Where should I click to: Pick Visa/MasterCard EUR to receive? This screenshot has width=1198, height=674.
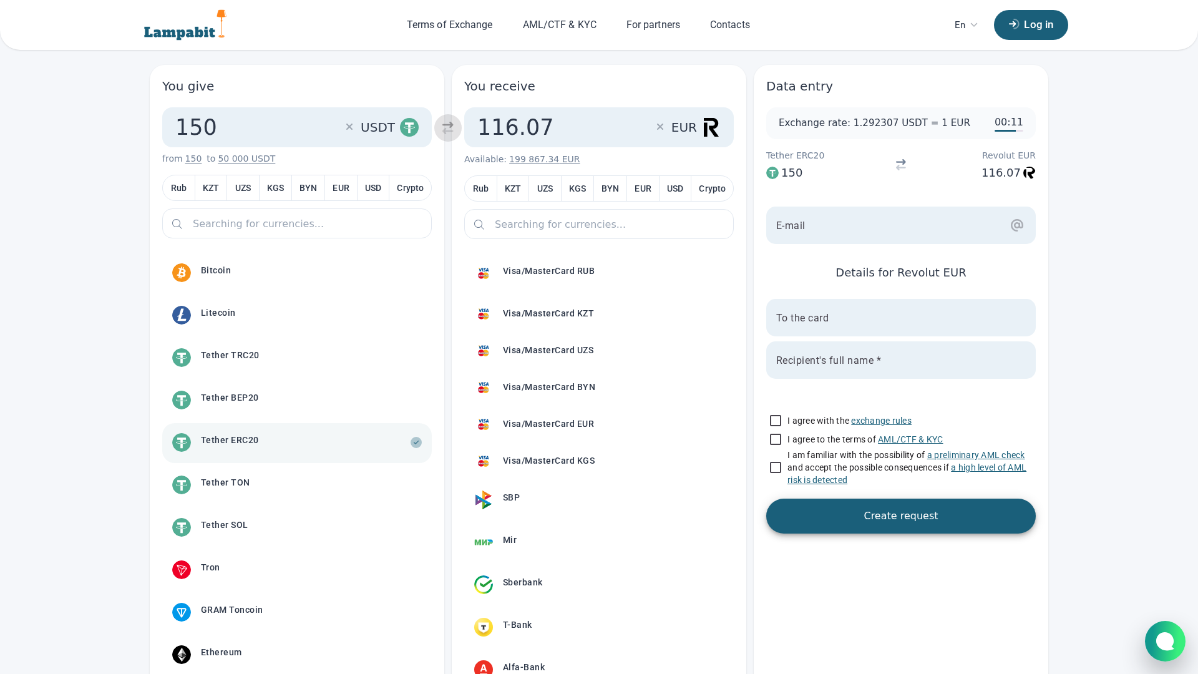tap(599, 424)
